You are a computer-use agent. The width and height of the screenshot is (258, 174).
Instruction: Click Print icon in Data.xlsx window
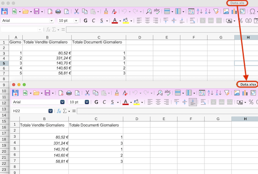(69, 93)
